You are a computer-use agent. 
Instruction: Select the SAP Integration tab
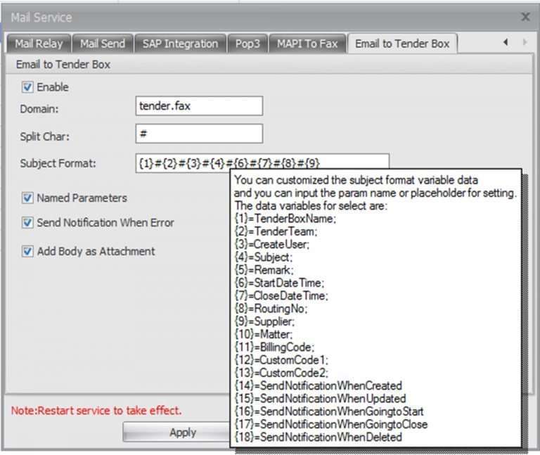click(x=181, y=44)
